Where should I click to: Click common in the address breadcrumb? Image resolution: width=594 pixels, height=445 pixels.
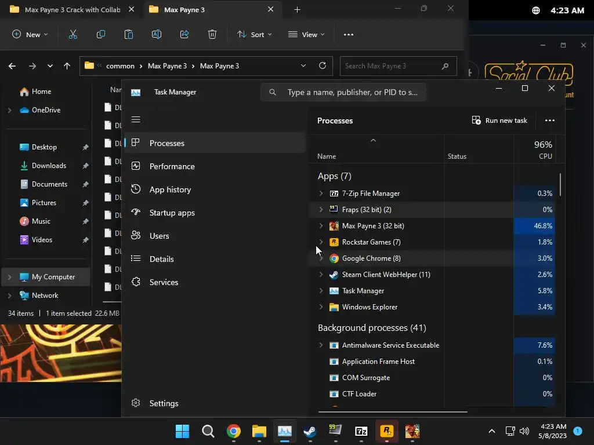(x=120, y=66)
